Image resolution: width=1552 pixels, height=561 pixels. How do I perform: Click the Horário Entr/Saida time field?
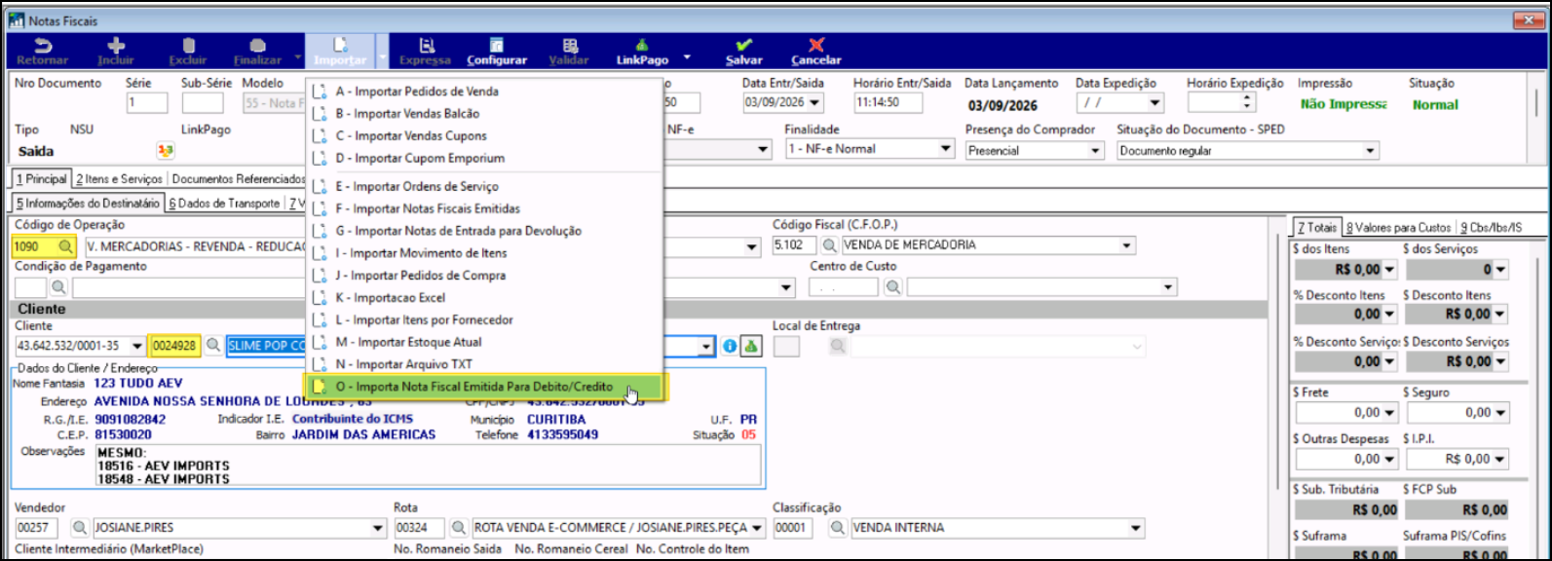(x=888, y=102)
